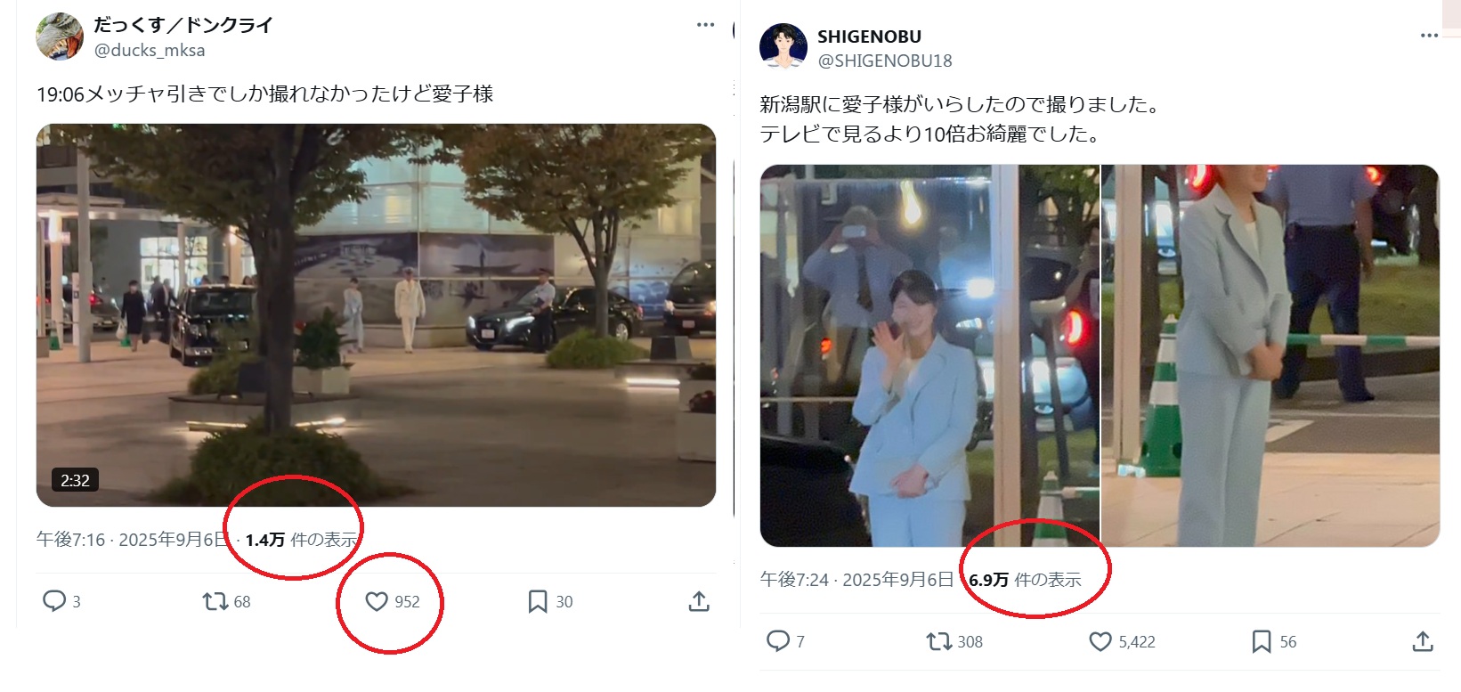This screenshot has height=692, width=1461.
Task: Share the SHIGENOBU tweet via upload icon
Action: pos(1423,641)
